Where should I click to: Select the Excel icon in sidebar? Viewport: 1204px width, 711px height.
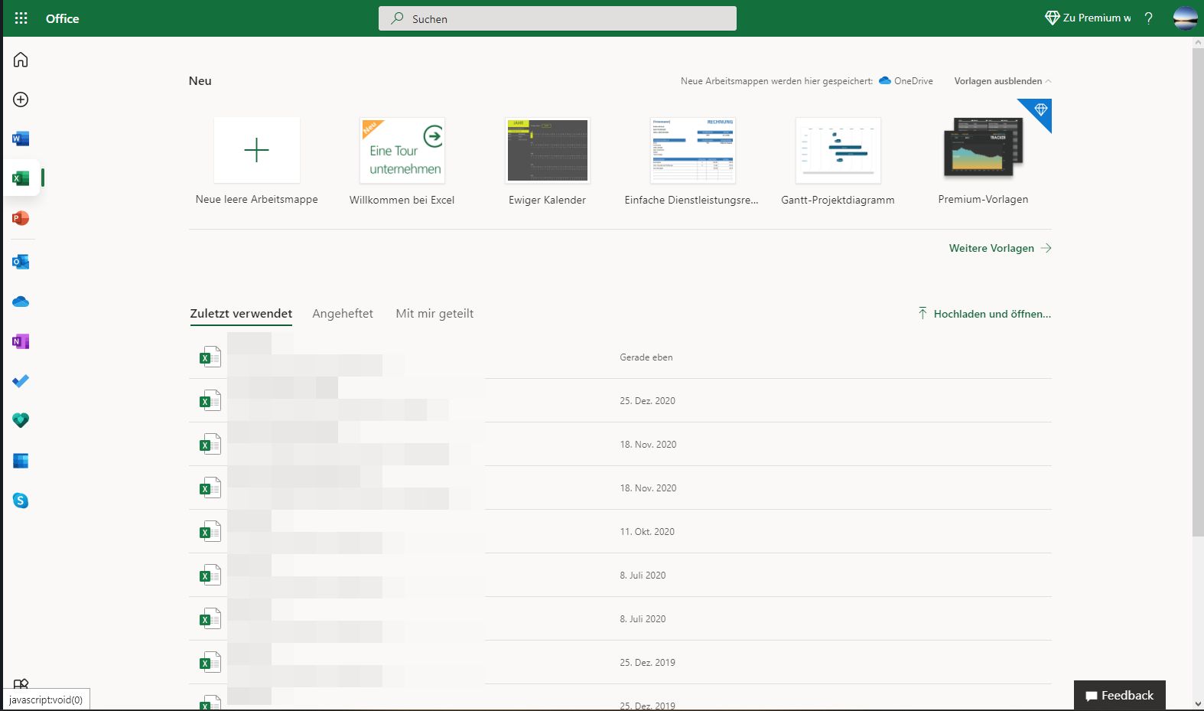(21, 178)
